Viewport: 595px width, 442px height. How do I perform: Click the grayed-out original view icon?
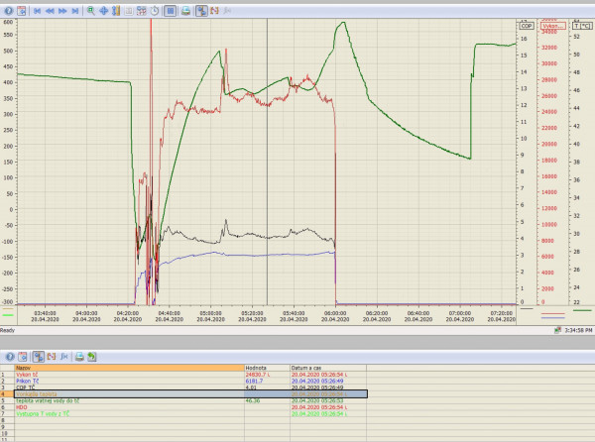point(129,11)
